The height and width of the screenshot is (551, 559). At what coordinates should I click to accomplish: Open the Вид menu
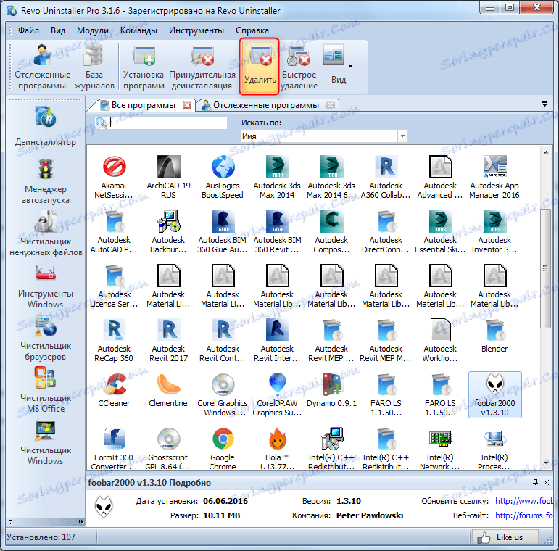(x=58, y=30)
